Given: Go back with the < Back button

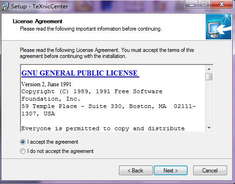Looking at the screenshot, I should pyautogui.click(x=136, y=171).
